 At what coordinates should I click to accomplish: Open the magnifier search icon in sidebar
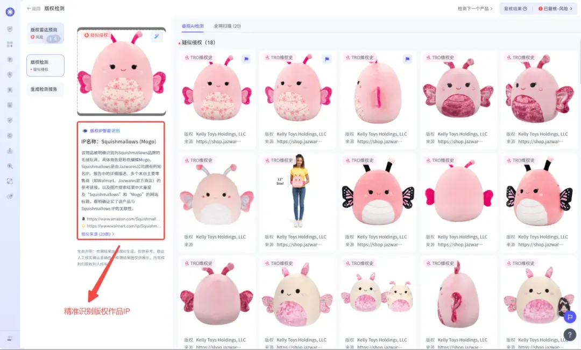10,166
